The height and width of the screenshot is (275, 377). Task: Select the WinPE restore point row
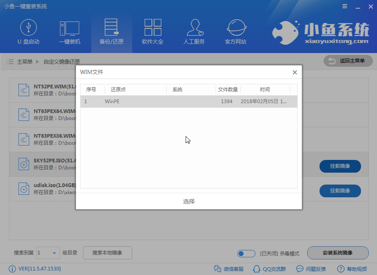(x=188, y=102)
